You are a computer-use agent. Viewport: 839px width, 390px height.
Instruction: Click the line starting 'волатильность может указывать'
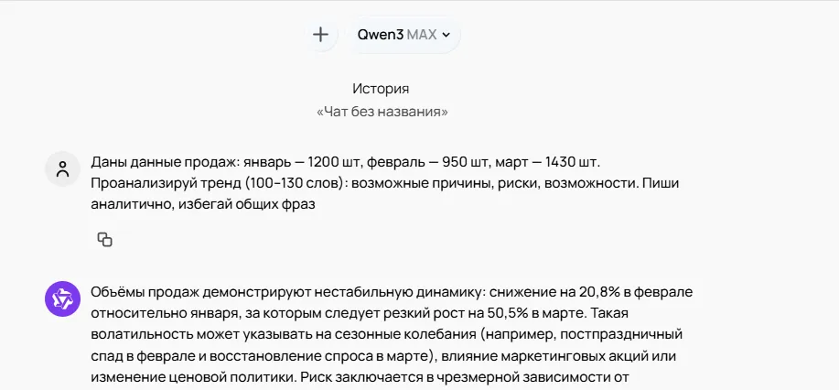(386, 334)
